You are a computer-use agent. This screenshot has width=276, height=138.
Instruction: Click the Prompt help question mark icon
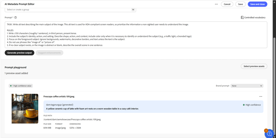pos(15,17)
